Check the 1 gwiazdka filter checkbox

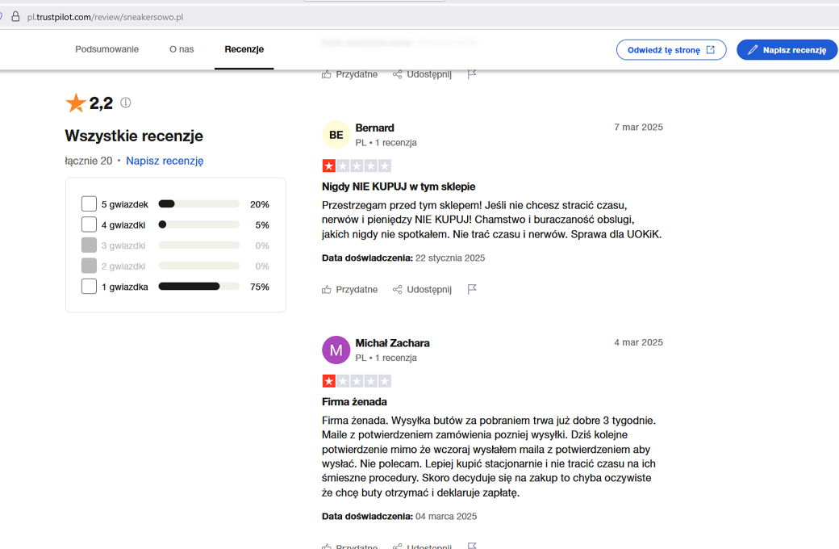tap(89, 287)
